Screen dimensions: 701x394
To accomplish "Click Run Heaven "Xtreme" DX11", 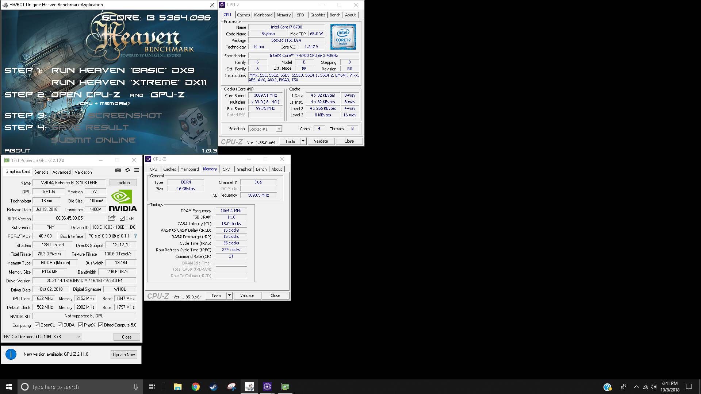I will 129,82.
